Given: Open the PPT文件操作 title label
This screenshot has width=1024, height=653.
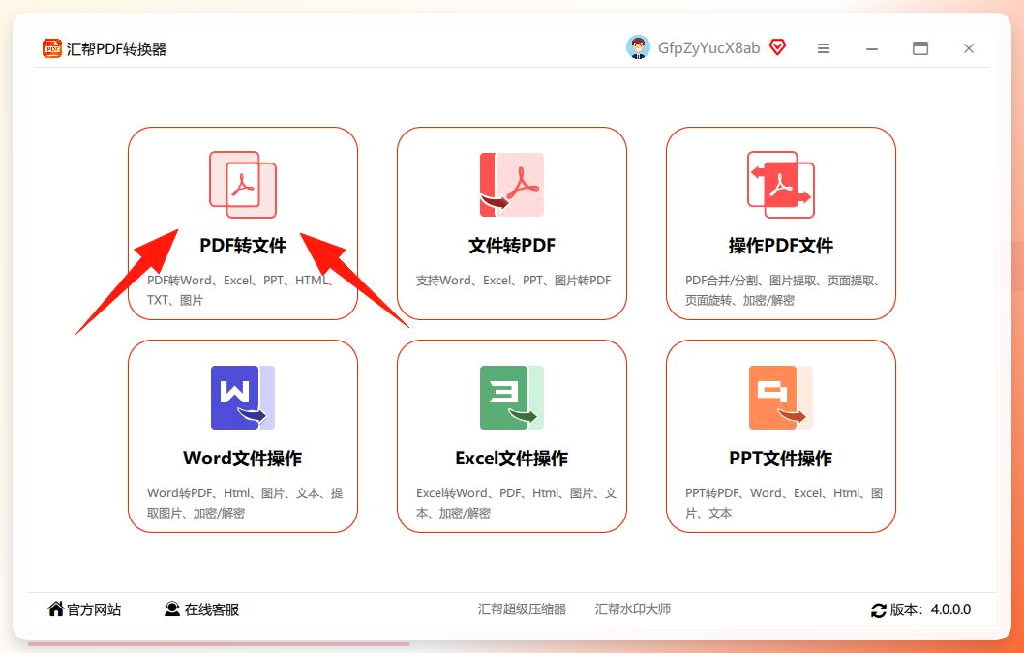Looking at the screenshot, I should click(781, 459).
